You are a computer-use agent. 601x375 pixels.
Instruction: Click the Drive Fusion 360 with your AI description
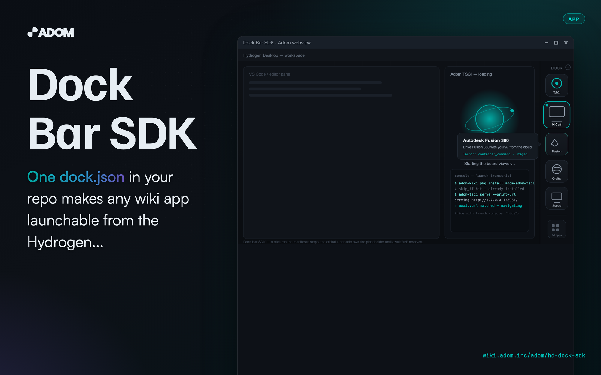(497, 147)
